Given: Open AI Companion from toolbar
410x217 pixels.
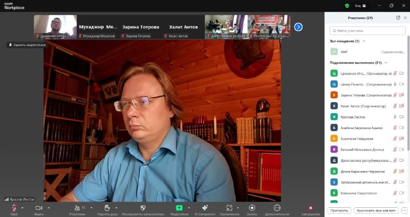Looking at the screenshot, I should [x=204, y=210].
